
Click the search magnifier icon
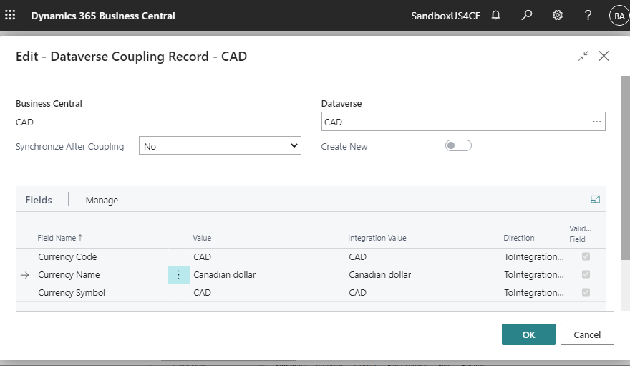[x=526, y=15]
